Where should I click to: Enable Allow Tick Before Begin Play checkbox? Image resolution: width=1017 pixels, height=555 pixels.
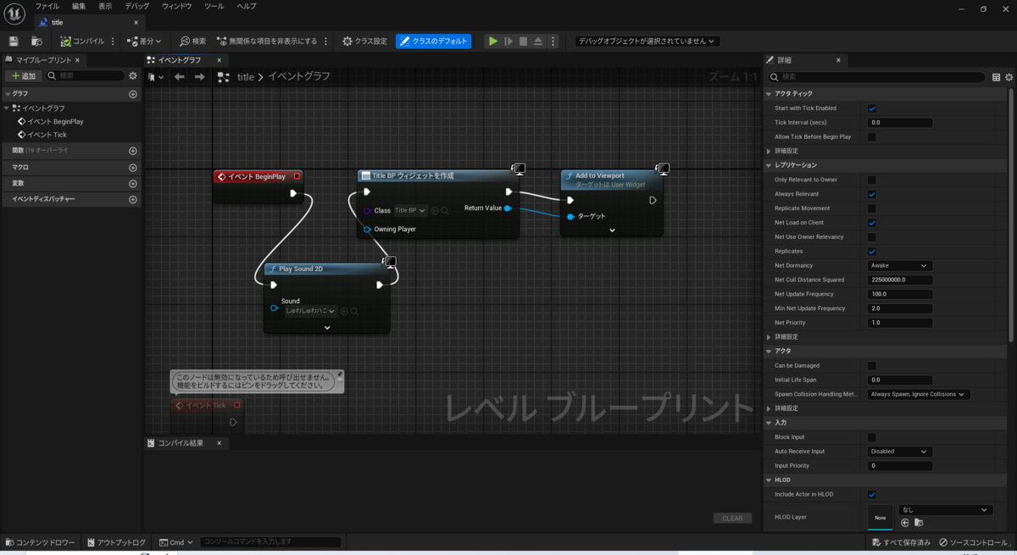[871, 136]
